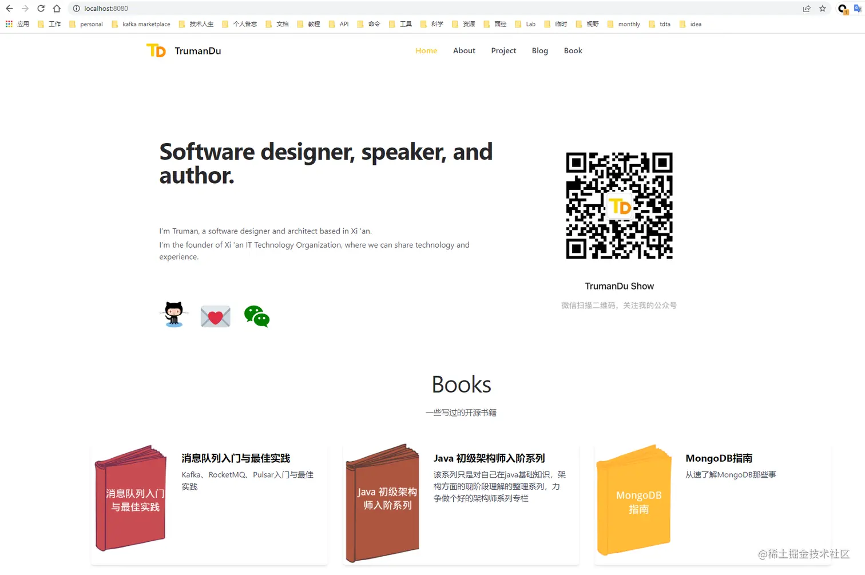The image size is (865, 575).
Task: Open the Lab bookmark folder
Action: pyautogui.click(x=525, y=24)
